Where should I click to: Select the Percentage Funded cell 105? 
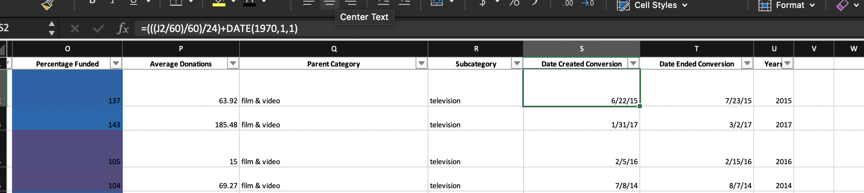pos(67,149)
